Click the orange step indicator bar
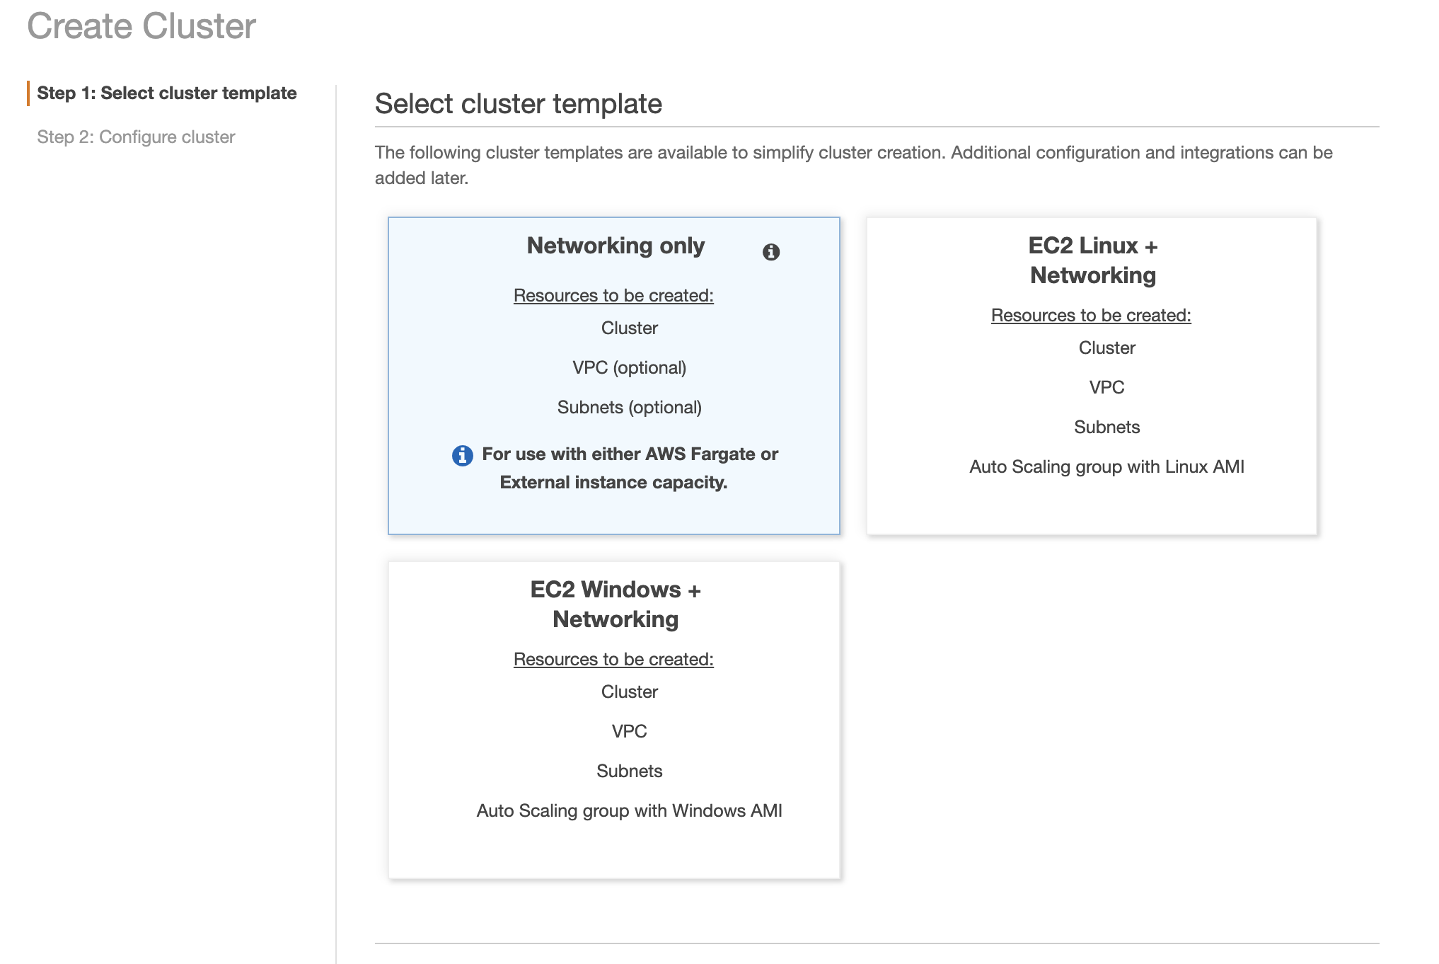Image resolution: width=1439 pixels, height=964 pixels. [28, 93]
